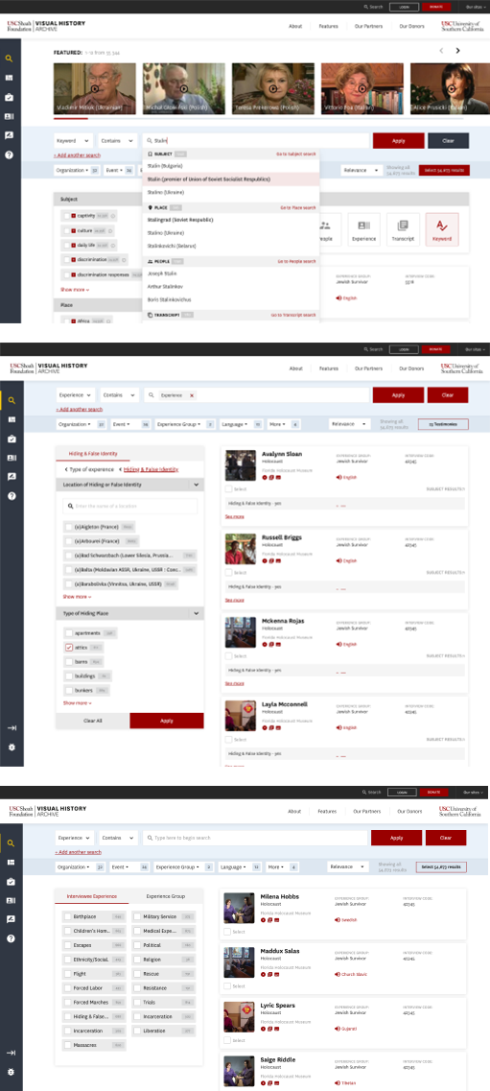Check the Birthplace experience checkbox
This screenshot has width=490, height=1091.
(67, 917)
